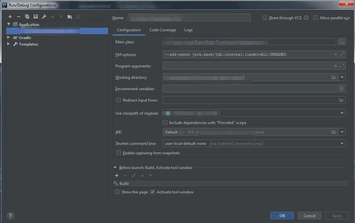Screen dimensions: 355x223
Task: Enable capturing form snapshots
Action: click(x=118, y=153)
